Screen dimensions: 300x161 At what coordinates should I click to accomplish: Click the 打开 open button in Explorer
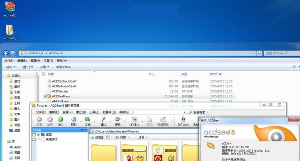(x=28, y=67)
